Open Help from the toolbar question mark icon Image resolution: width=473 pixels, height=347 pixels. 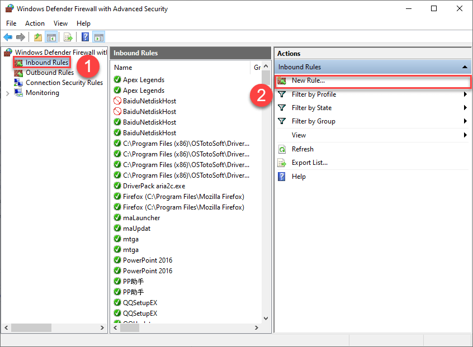[86, 37]
